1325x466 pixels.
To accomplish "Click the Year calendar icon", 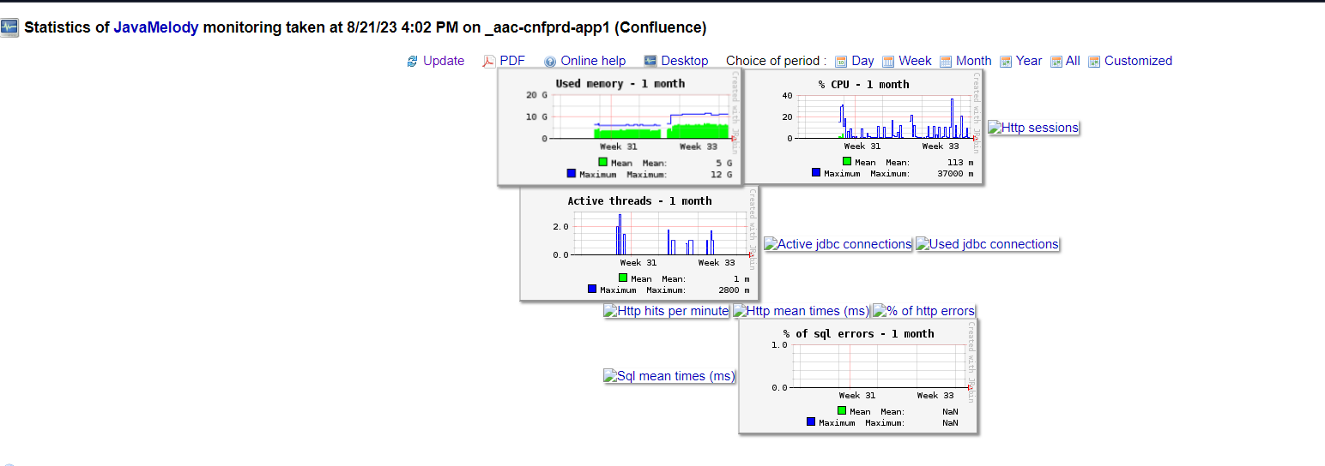I will [x=1006, y=62].
